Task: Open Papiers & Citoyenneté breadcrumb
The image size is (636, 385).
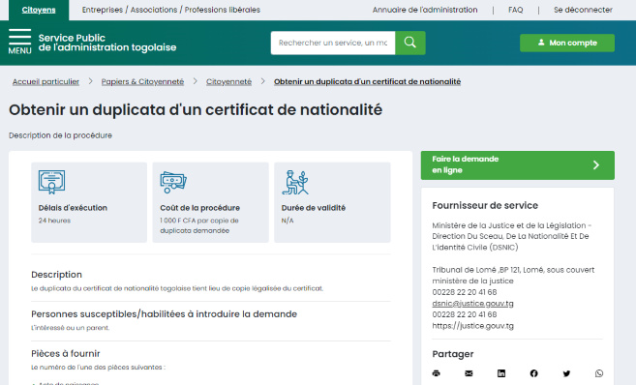Action: [x=142, y=81]
